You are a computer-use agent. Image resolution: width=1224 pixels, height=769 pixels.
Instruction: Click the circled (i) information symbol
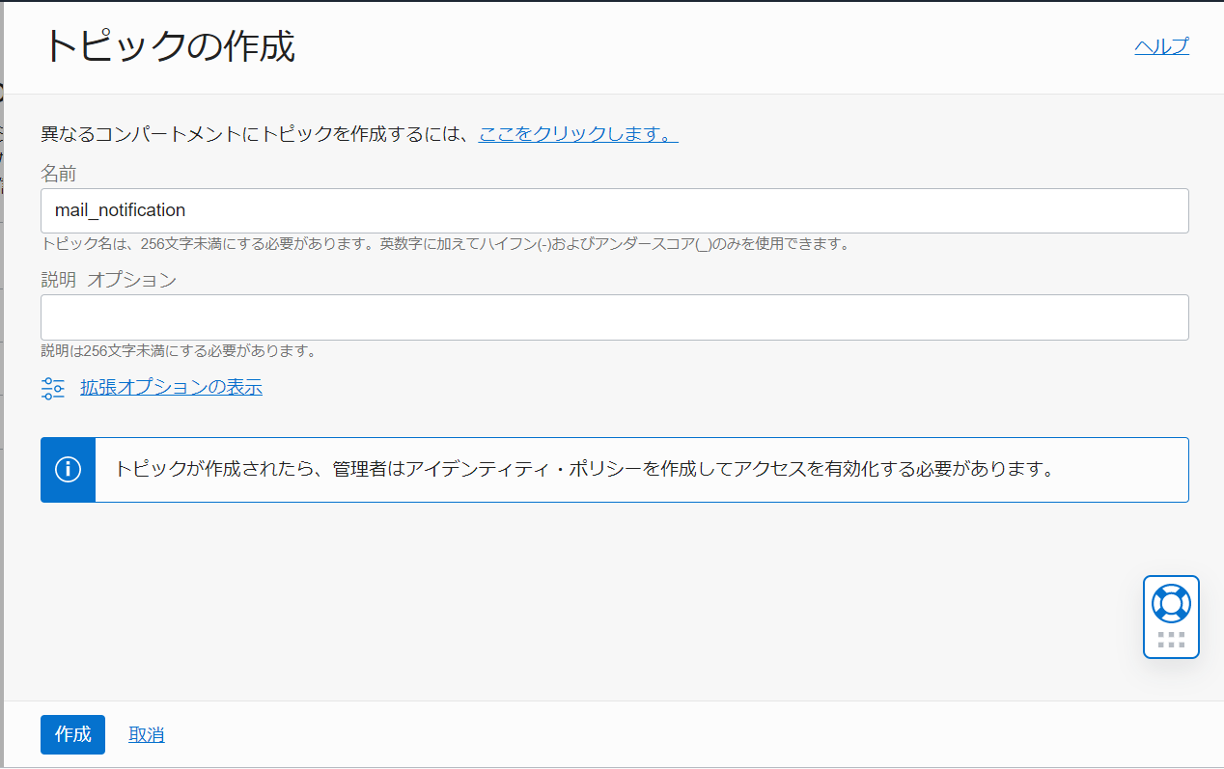pos(66,469)
